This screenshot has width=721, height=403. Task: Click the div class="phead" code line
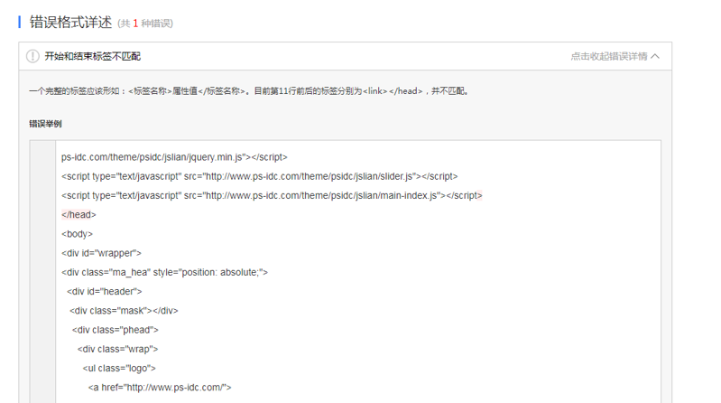click(x=115, y=330)
